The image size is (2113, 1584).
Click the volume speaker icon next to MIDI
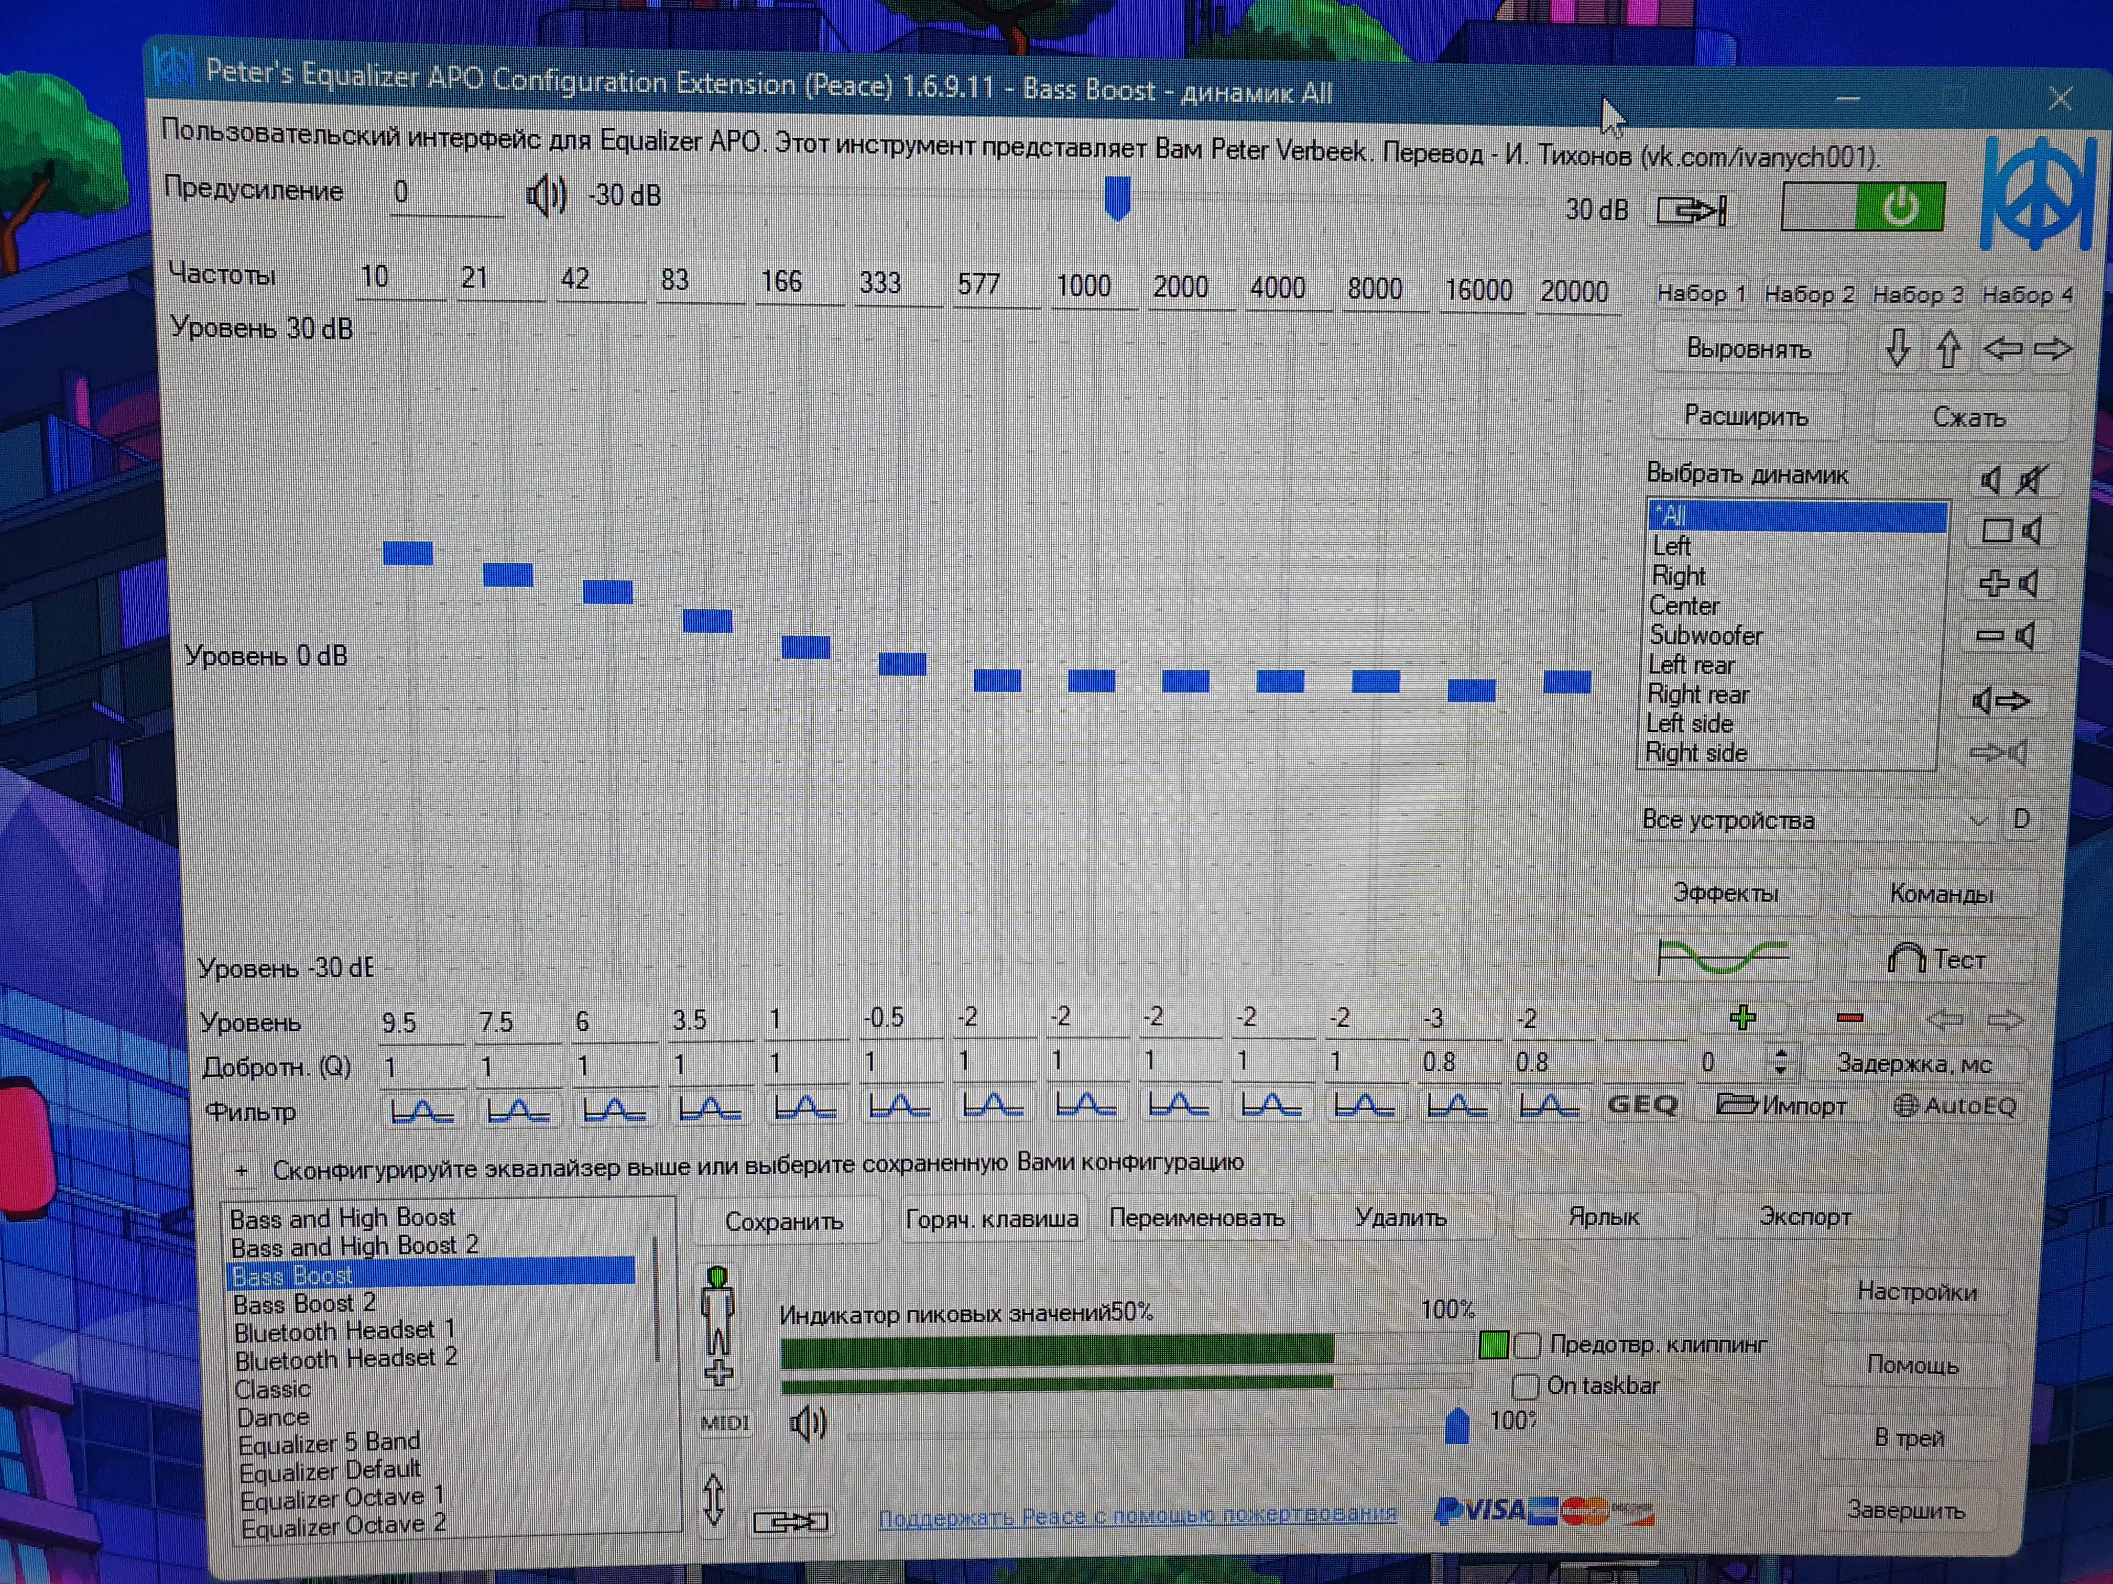pyautogui.click(x=808, y=1424)
